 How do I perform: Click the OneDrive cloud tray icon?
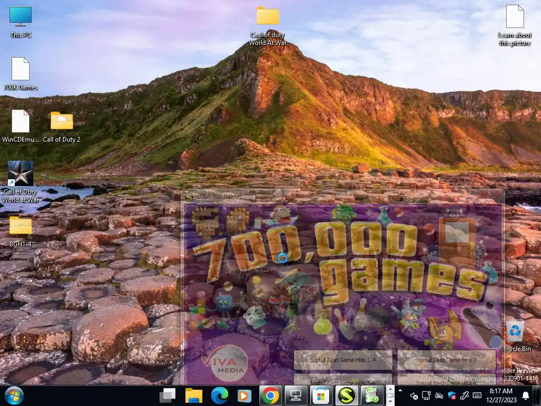(439, 395)
